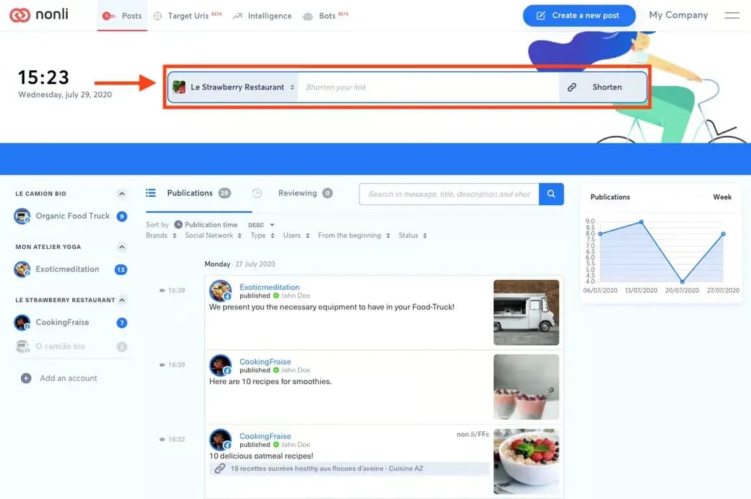Focus the publications search field
Screen dimensions: 751x499
(449, 194)
